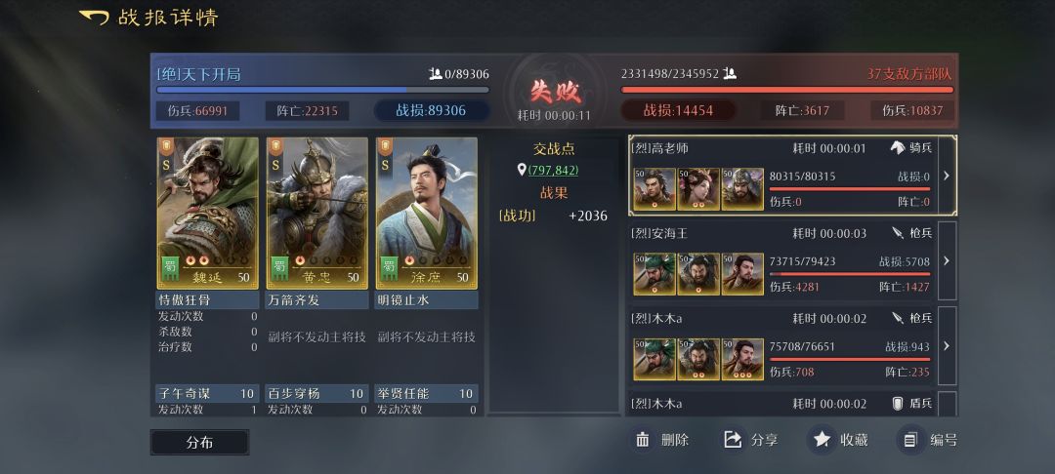The width and height of the screenshot is (1055, 474).
Task: Click first hero portrait in 安海王 row
Action: pyautogui.click(x=654, y=274)
